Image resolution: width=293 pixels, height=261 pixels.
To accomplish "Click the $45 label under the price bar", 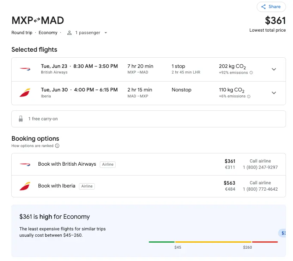I will coord(178,247).
